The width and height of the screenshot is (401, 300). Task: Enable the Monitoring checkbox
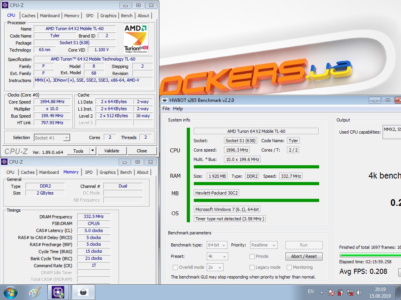[289, 267]
